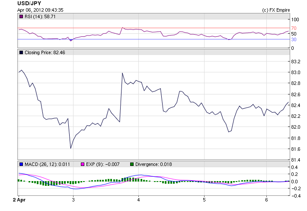Click the dark Closing Price legend swatch
The width and height of the screenshot is (307, 211).
(x=21, y=52)
